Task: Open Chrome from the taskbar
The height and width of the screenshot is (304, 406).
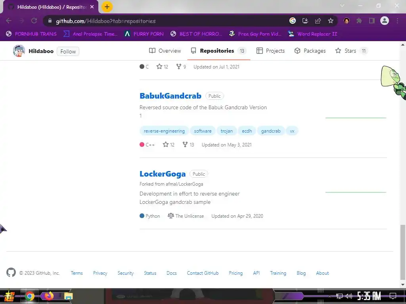Action: coord(30,296)
